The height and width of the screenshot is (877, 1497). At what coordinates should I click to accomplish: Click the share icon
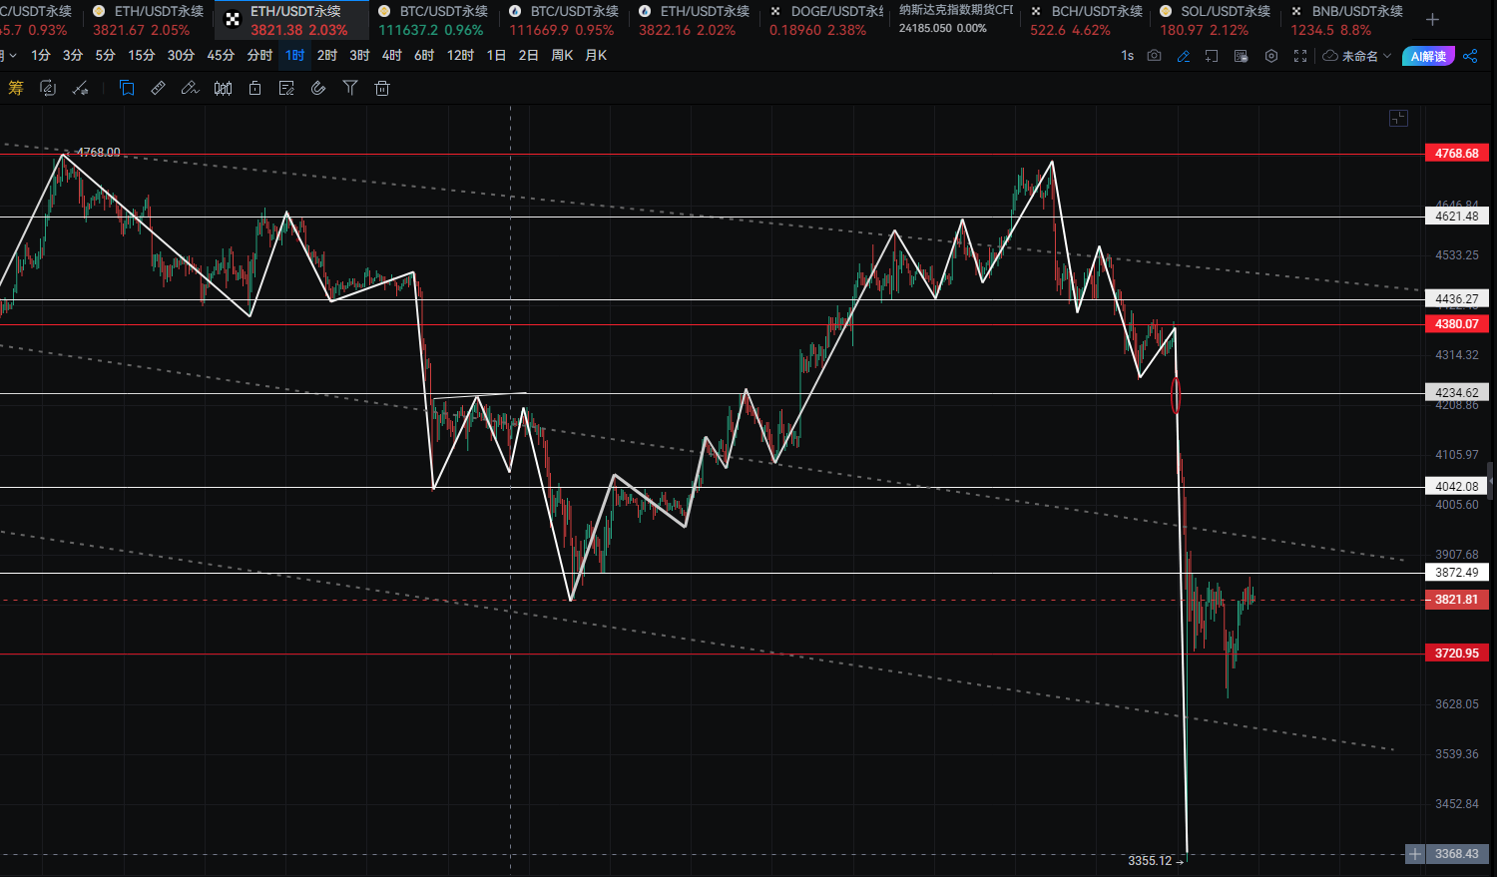(1470, 56)
